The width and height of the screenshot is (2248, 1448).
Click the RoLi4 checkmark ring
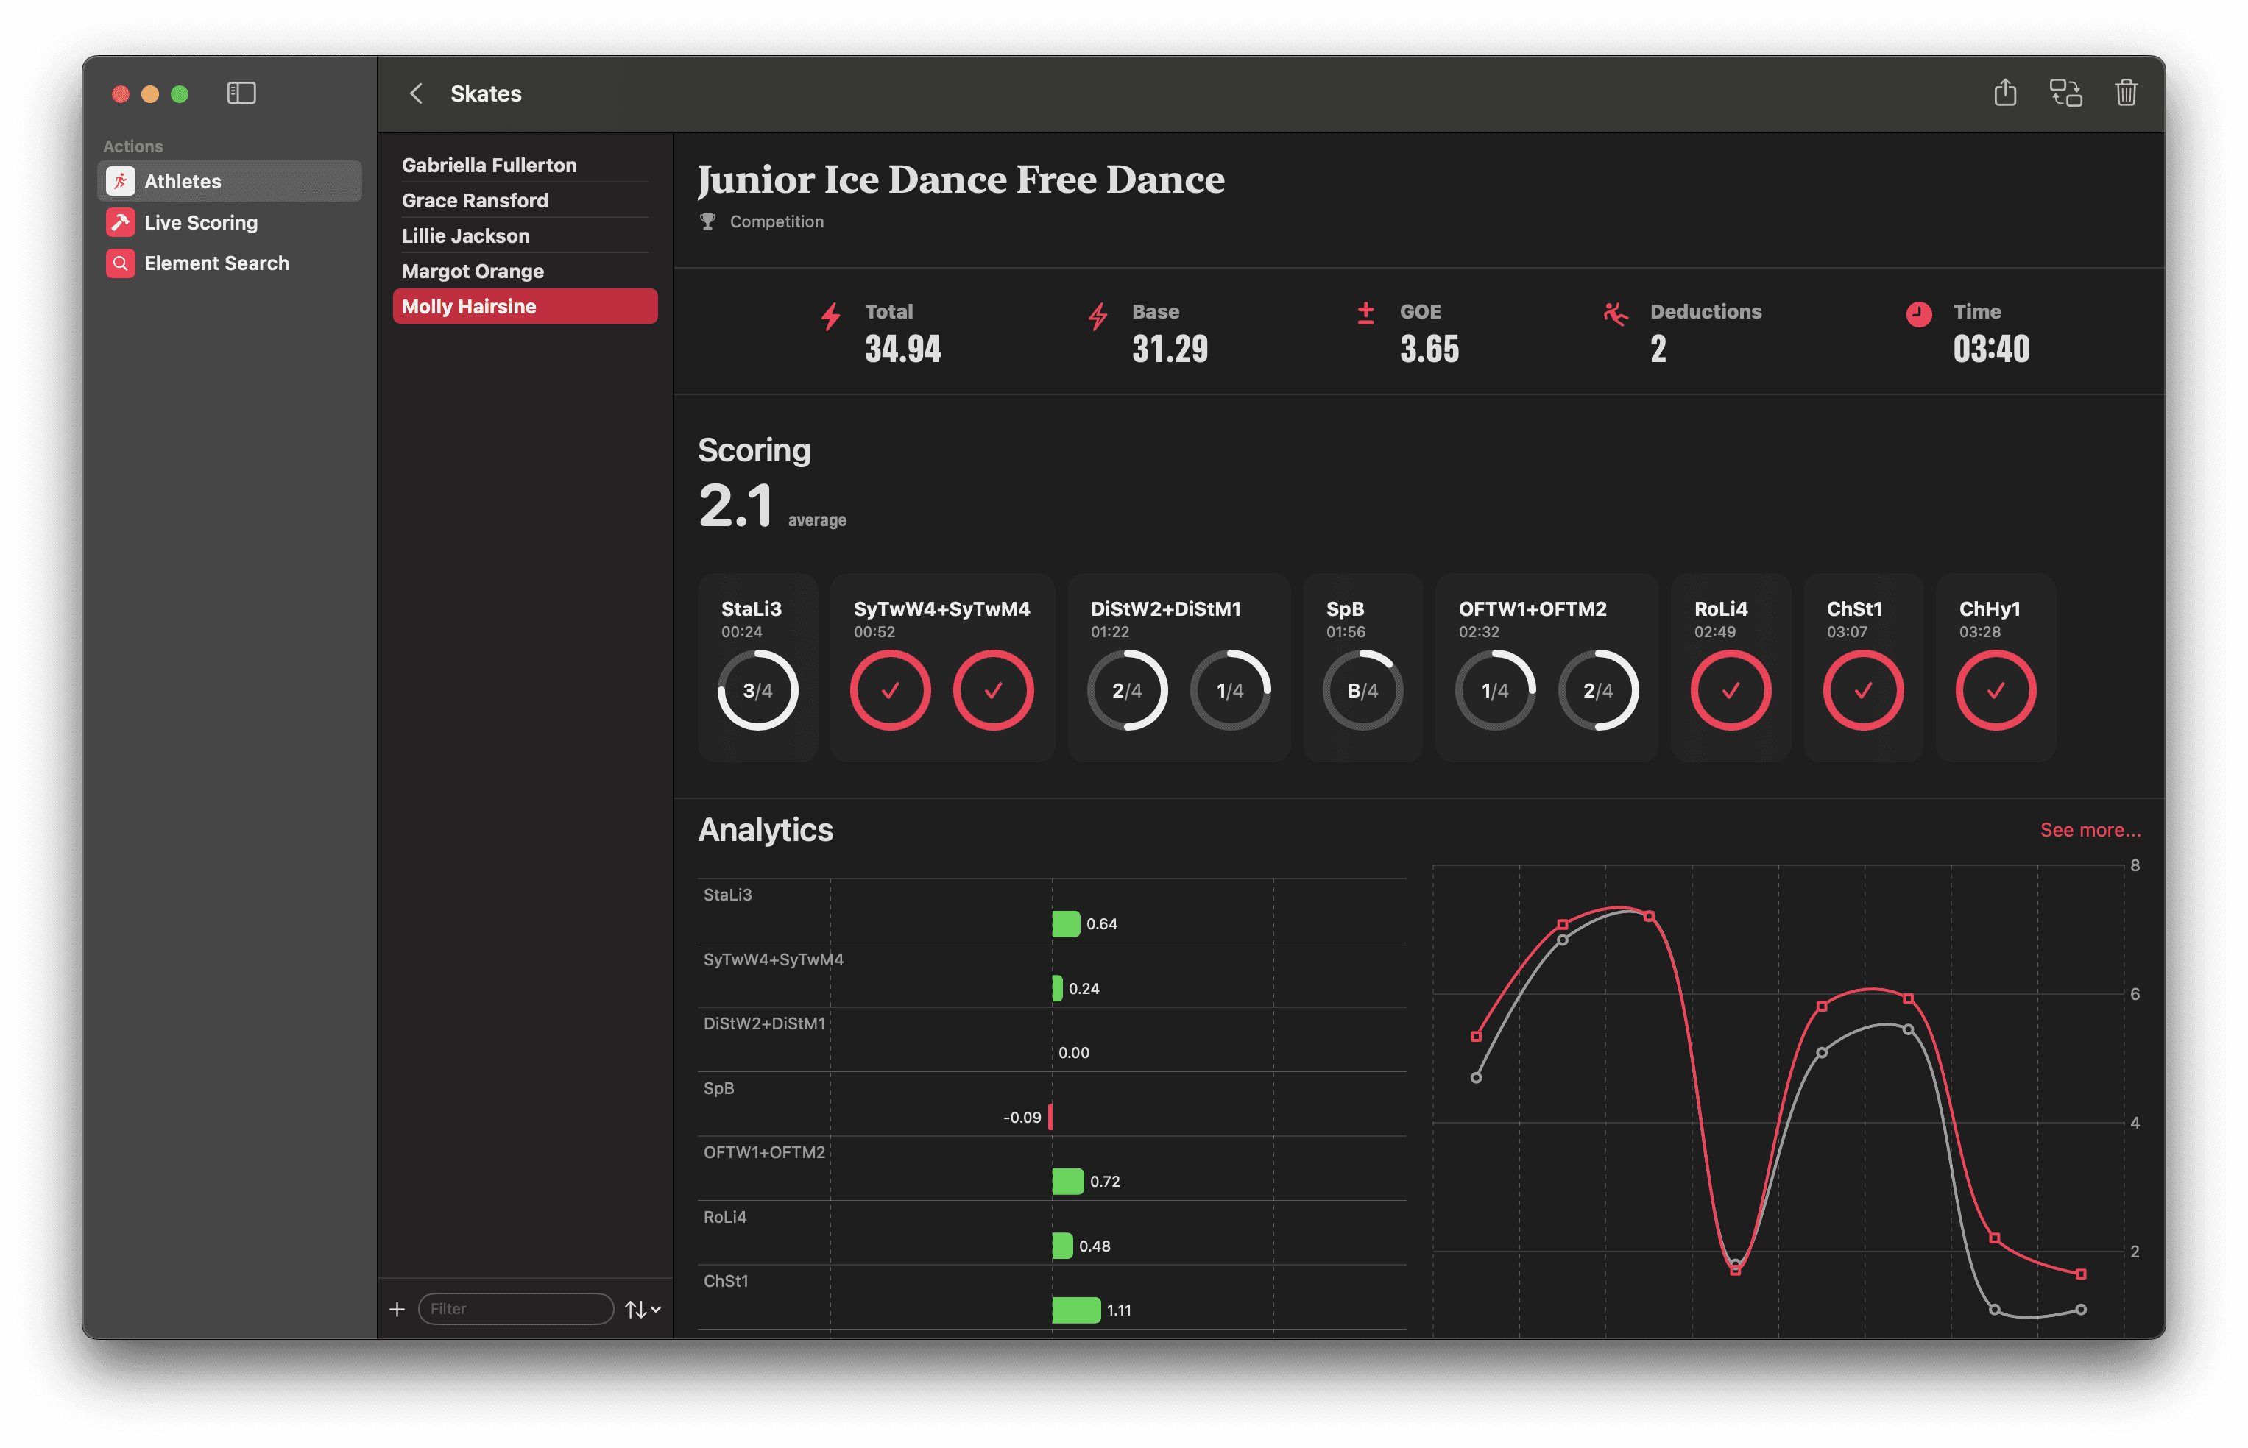coord(1731,691)
